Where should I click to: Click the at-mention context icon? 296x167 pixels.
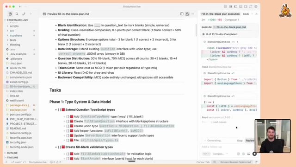(238, 154)
